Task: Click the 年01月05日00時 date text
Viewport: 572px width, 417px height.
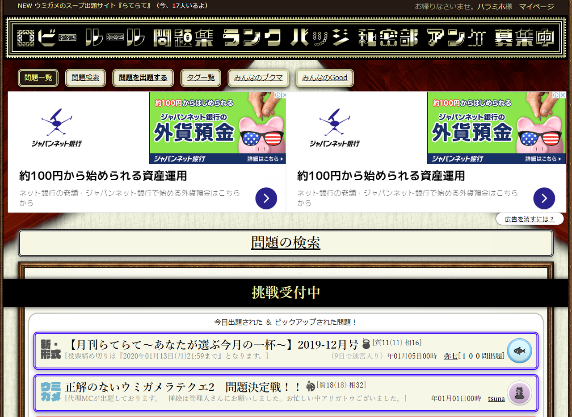Action: tap(412, 356)
